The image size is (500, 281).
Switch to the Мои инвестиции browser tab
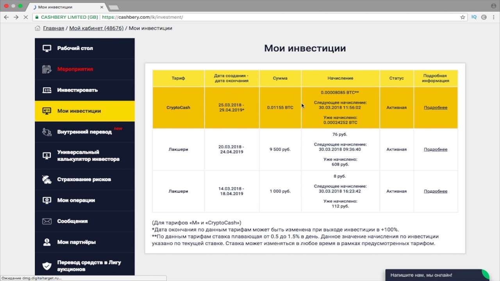pos(66,7)
